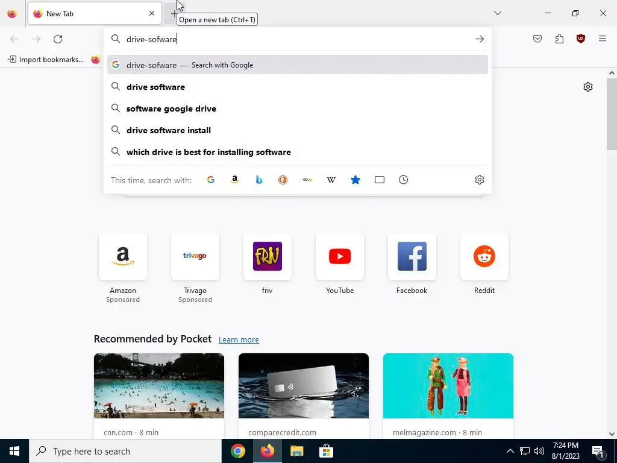Click the Firefox taskbar icon
Image resolution: width=617 pixels, height=463 pixels.
267,451
